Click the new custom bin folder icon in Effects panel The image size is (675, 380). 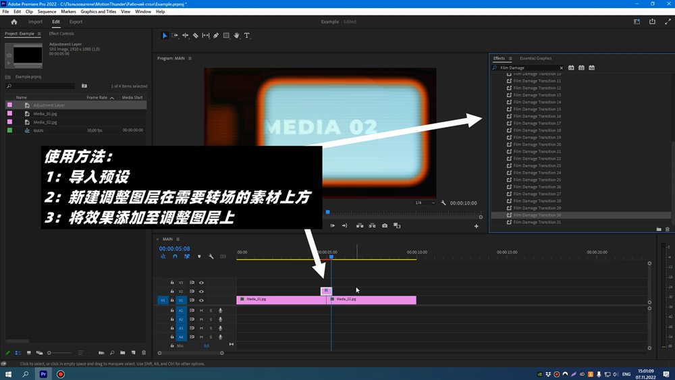pos(659,229)
